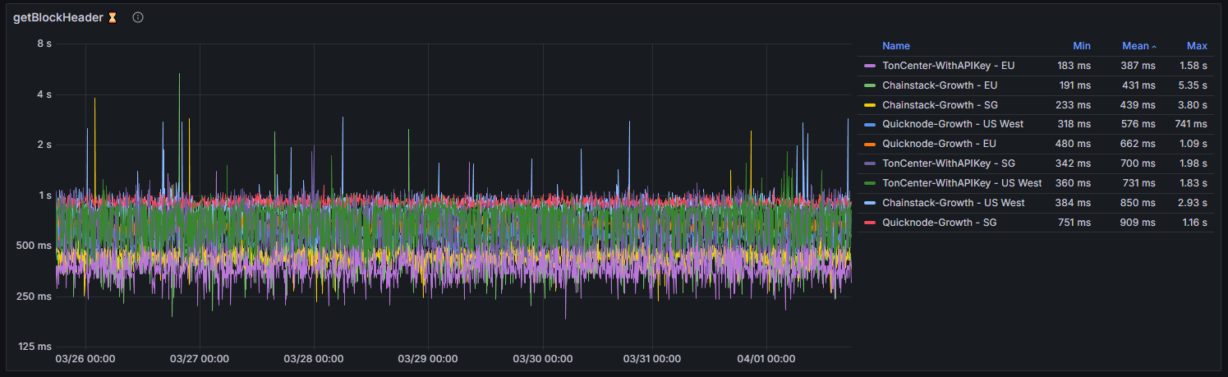Click the hourglass icon in panel title
This screenshot has height=377, width=1228.
(113, 17)
